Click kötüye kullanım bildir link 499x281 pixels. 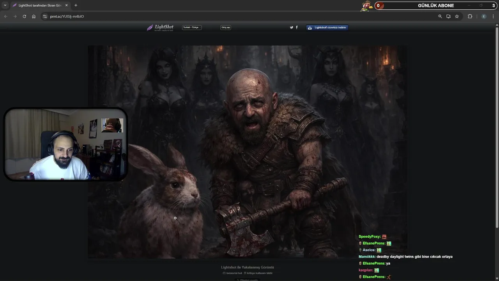point(258,273)
